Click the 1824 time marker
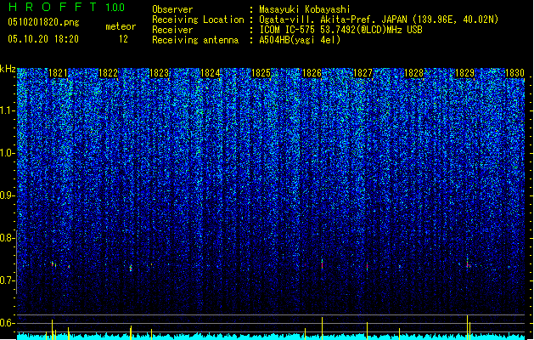The width and height of the screenshot is (534, 340). [211, 73]
